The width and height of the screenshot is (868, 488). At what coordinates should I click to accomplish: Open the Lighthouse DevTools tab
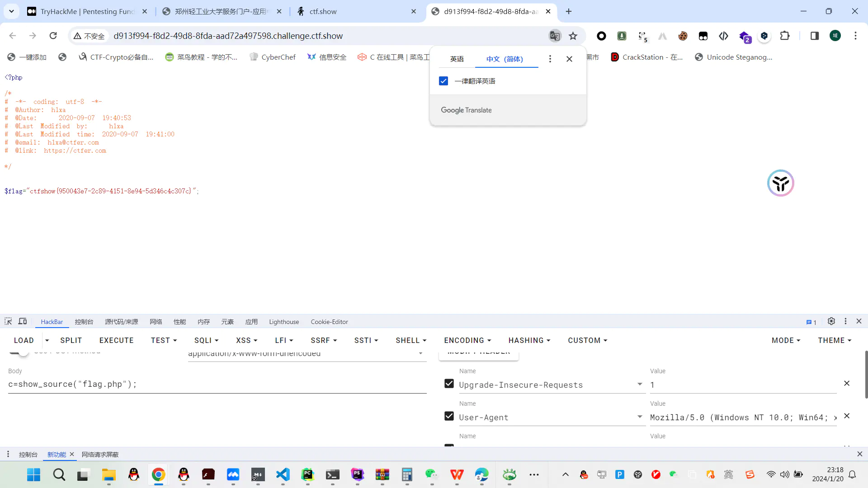(x=284, y=322)
